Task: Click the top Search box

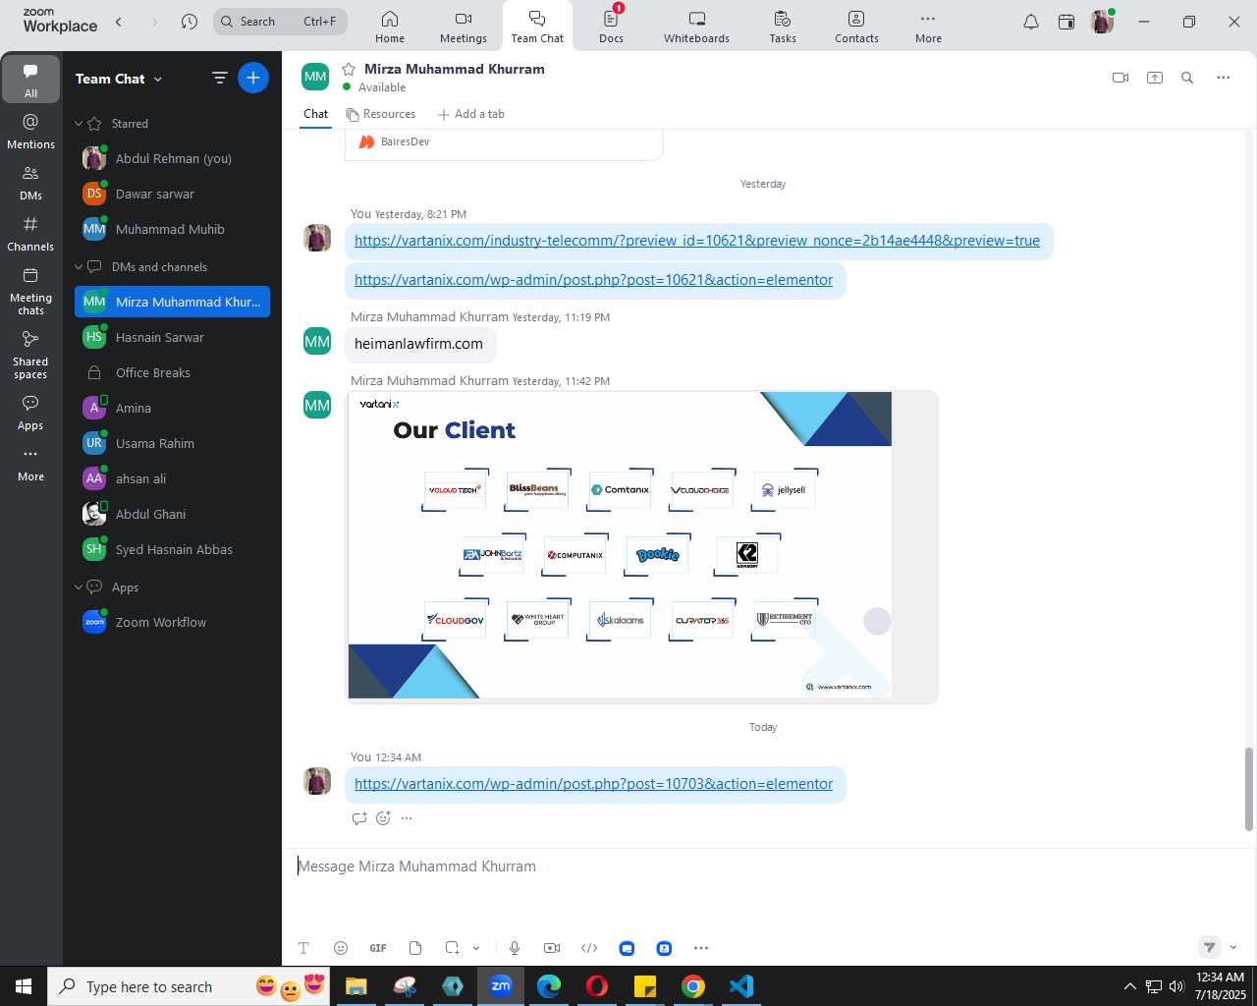Action: tap(280, 22)
